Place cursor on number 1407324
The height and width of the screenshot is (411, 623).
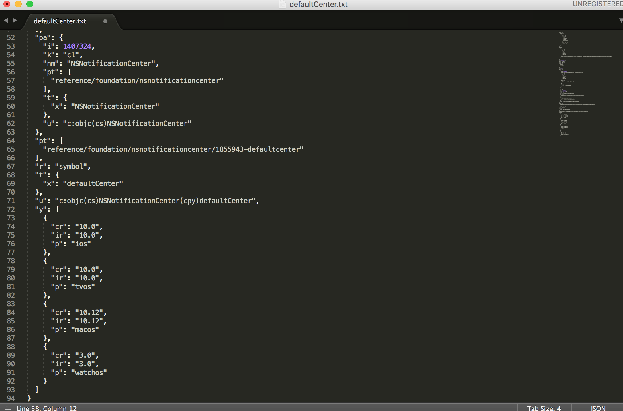point(77,46)
